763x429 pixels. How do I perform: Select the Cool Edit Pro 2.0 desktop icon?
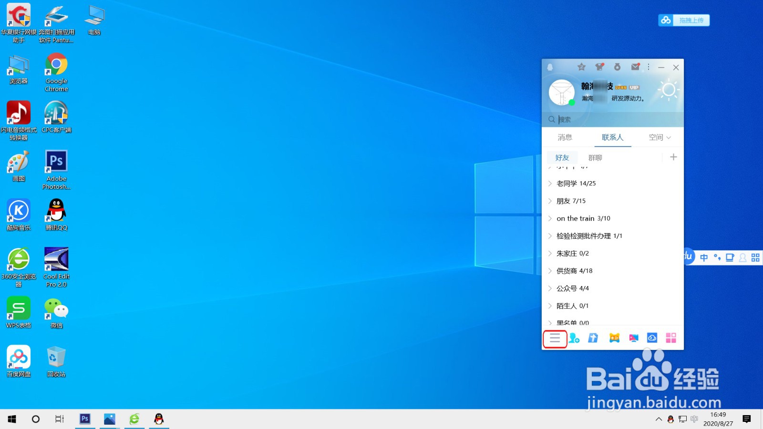[56, 267]
